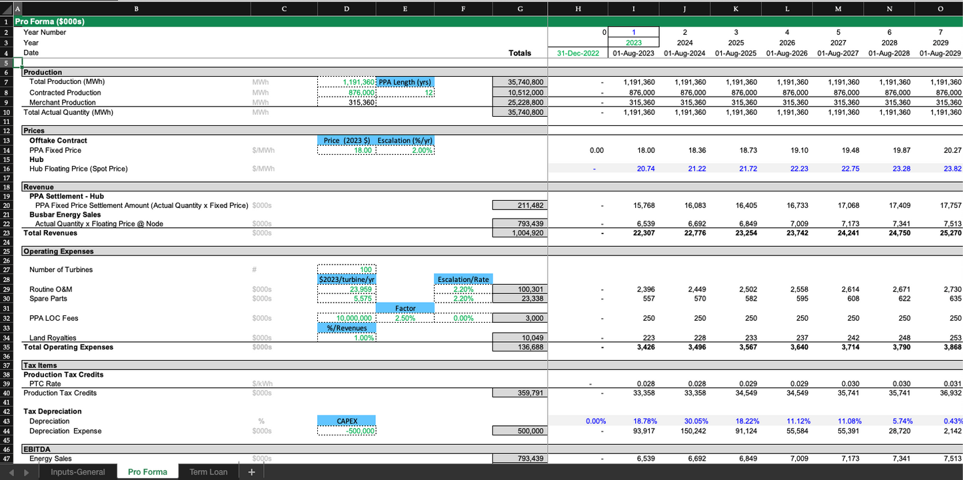
Task: Select the 2023 year cell in column I
Action: 633,43
